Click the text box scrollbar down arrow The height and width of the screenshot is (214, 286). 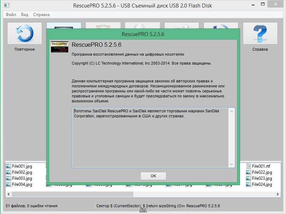click(231, 164)
